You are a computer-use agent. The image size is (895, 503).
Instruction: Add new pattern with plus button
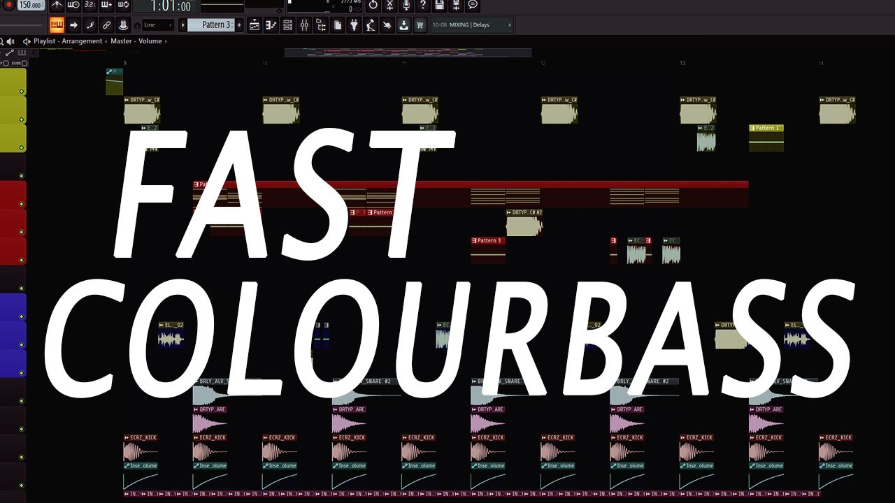click(239, 25)
